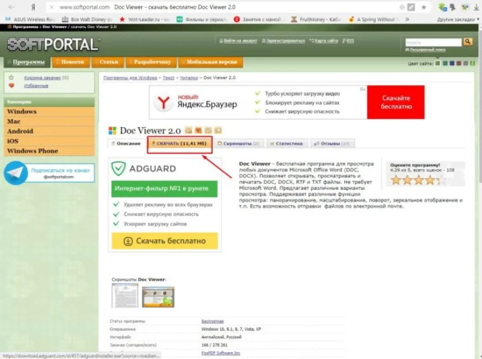482x359 pixels.
Task: Click the browser back arrow
Action: click(12, 7)
